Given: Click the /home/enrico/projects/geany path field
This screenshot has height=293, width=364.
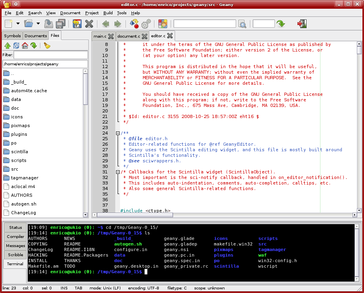Looking at the screenshot, I should click(x=45, y=64).
